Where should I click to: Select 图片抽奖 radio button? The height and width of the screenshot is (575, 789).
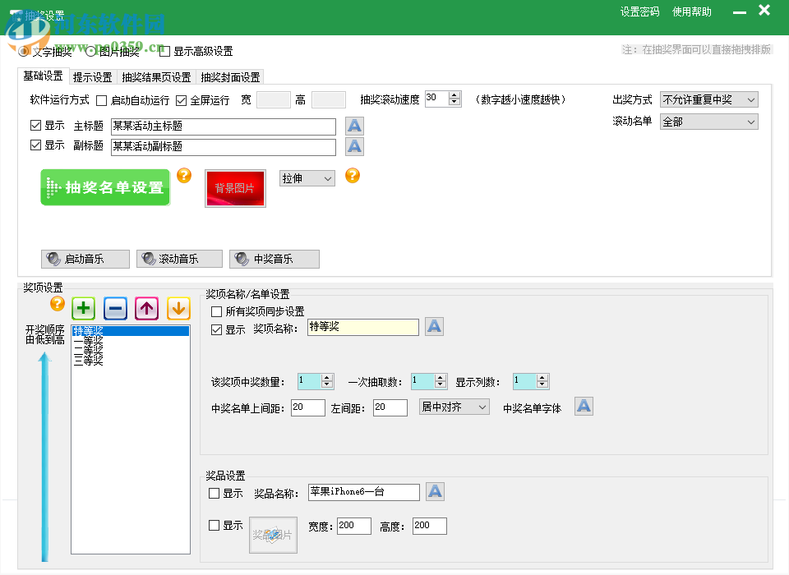click(x=90, y=50)
